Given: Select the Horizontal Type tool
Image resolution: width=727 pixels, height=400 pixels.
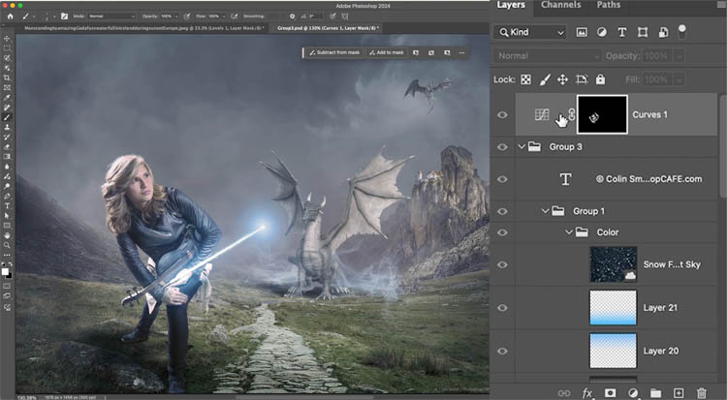Looking at the screenshot, I should 7,205.
